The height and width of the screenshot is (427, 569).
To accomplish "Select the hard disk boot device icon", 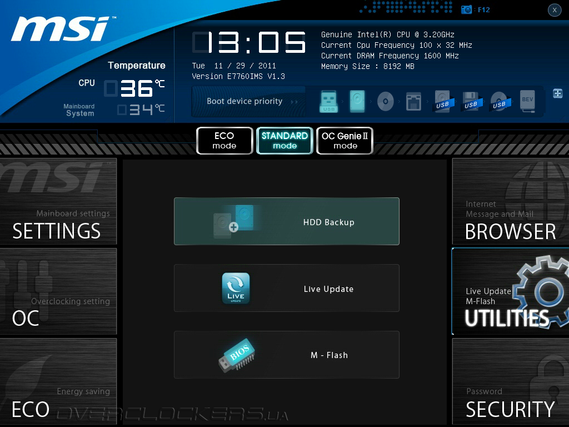I will pyautogui.click(x=357, y=101).
